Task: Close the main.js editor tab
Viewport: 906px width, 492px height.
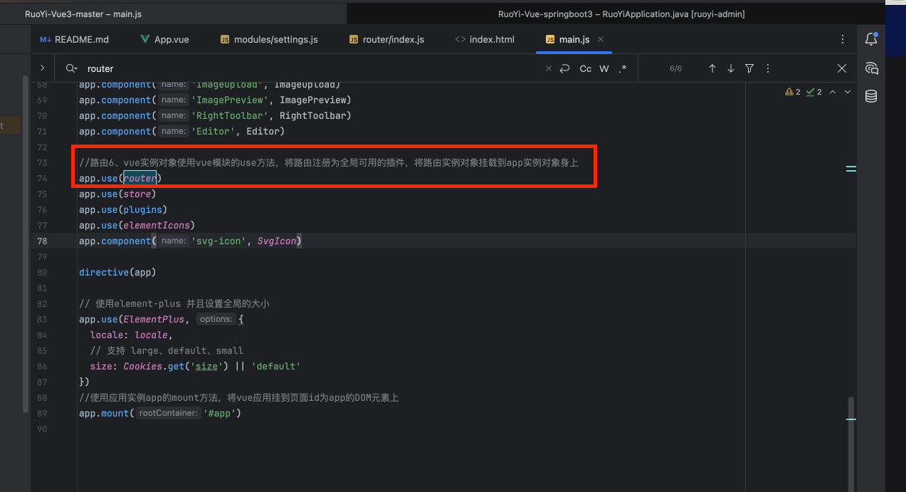Action: pos(601,39)
